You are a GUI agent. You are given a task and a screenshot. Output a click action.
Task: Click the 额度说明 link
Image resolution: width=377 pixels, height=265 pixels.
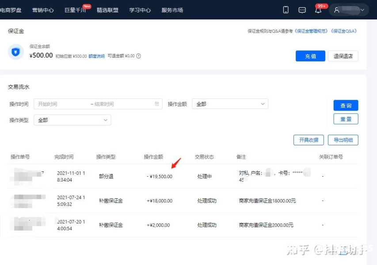click(96, 56)
